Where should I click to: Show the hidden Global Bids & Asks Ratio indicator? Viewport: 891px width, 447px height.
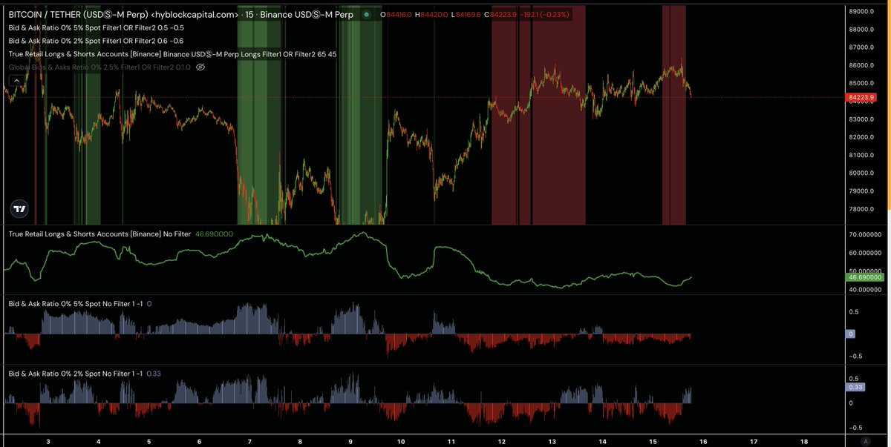click(200, 67)
